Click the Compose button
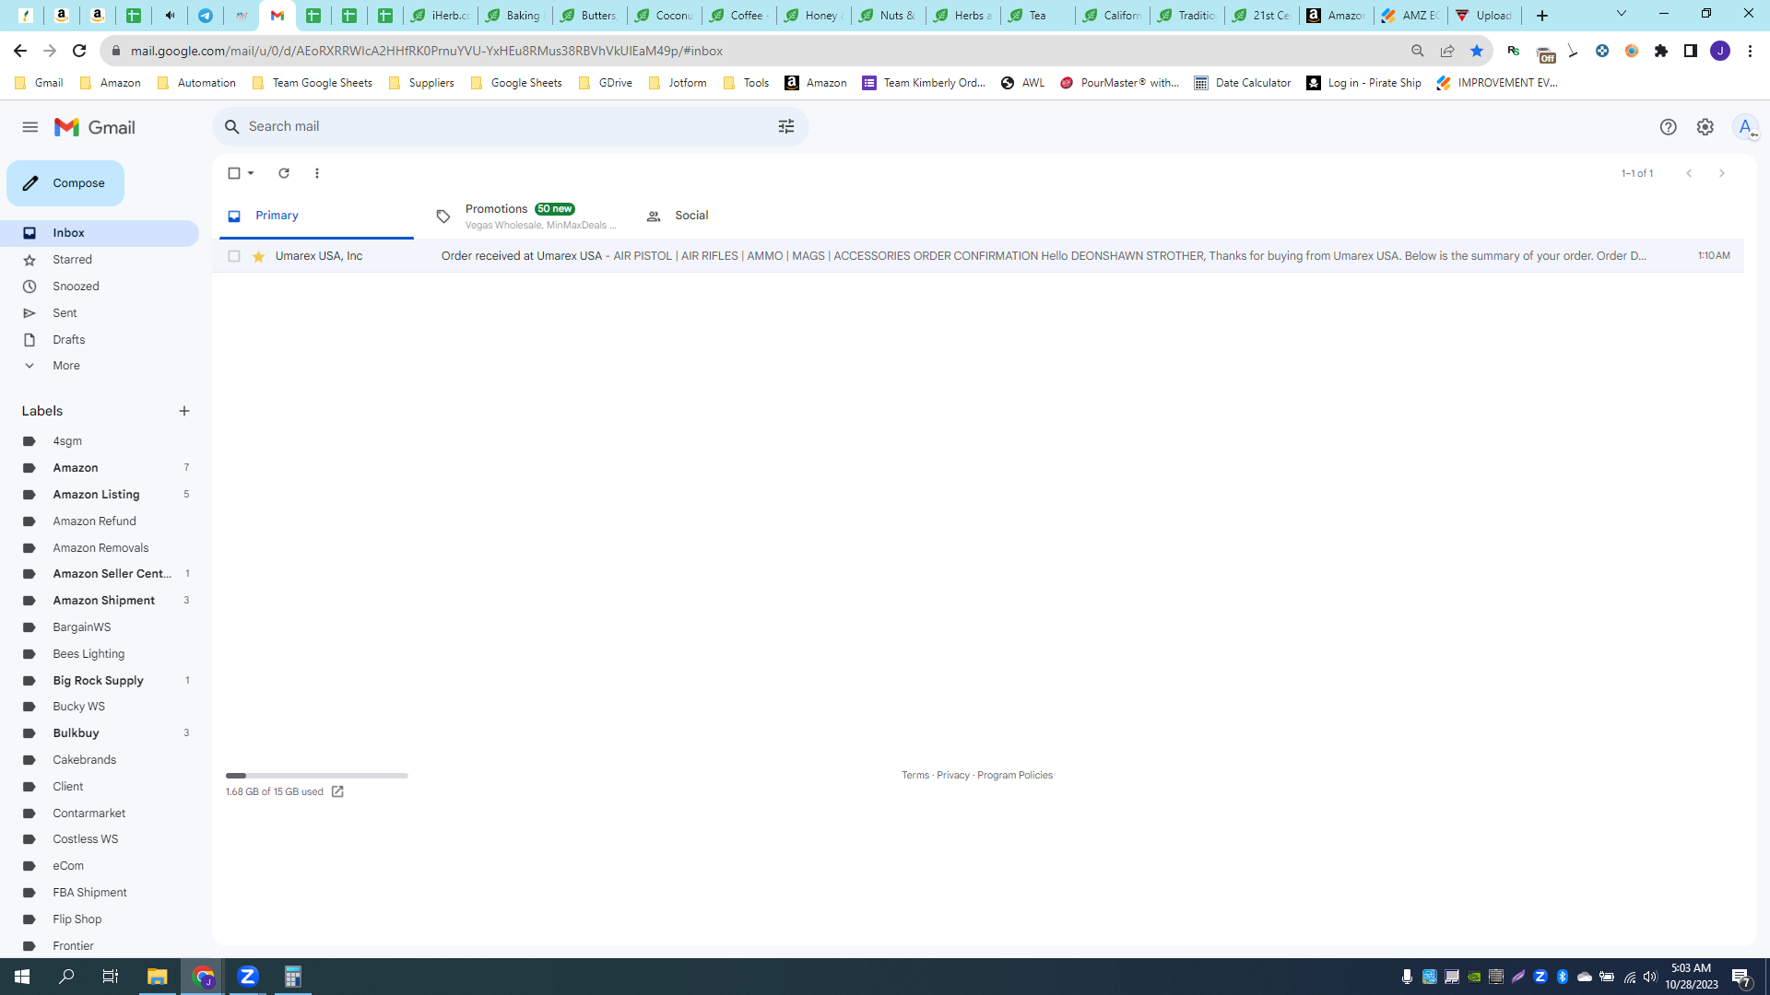The height and width of the screenshot is (995, 1770). click(65, 183)
